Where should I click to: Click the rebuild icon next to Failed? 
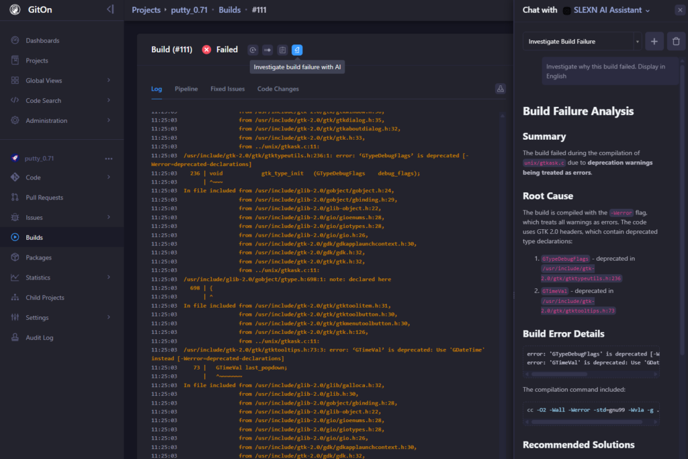[253, 50]
